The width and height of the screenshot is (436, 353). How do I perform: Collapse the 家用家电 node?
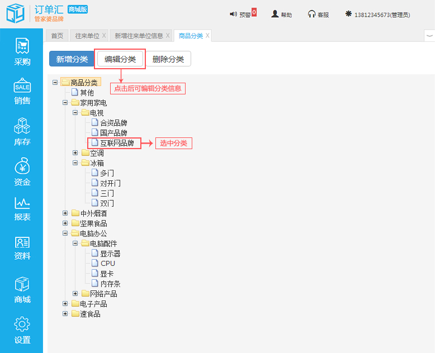click(65, 103)
